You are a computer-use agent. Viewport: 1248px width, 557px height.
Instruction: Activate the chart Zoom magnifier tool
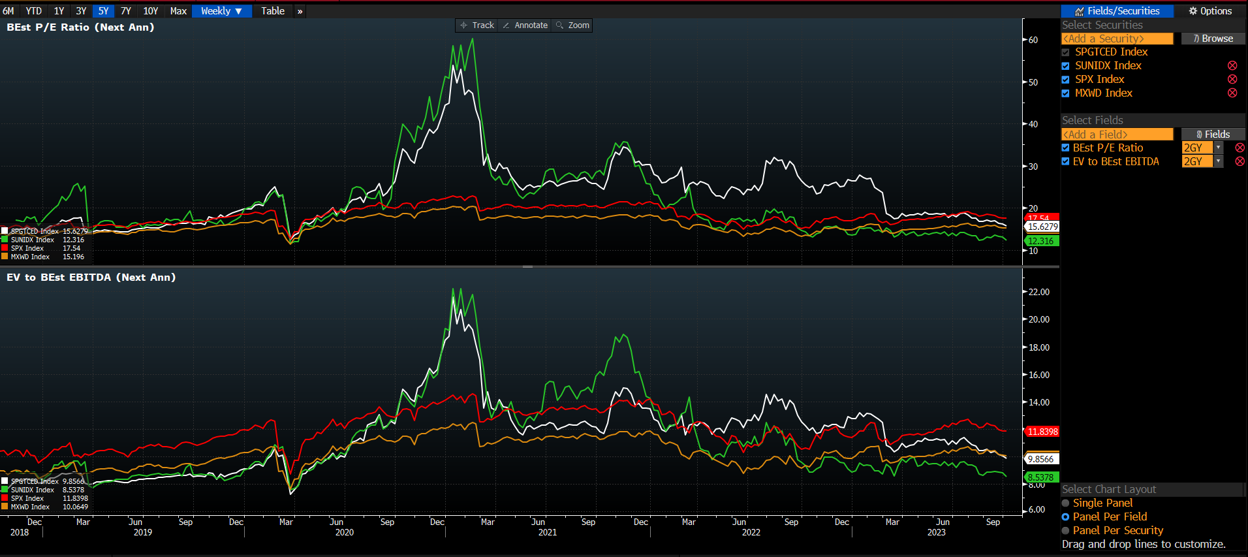[x=572, y=25]
